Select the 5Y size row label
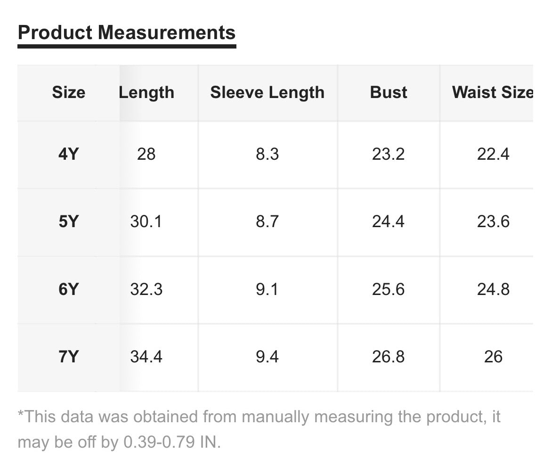The image size is (551, 467). (69, 221)
